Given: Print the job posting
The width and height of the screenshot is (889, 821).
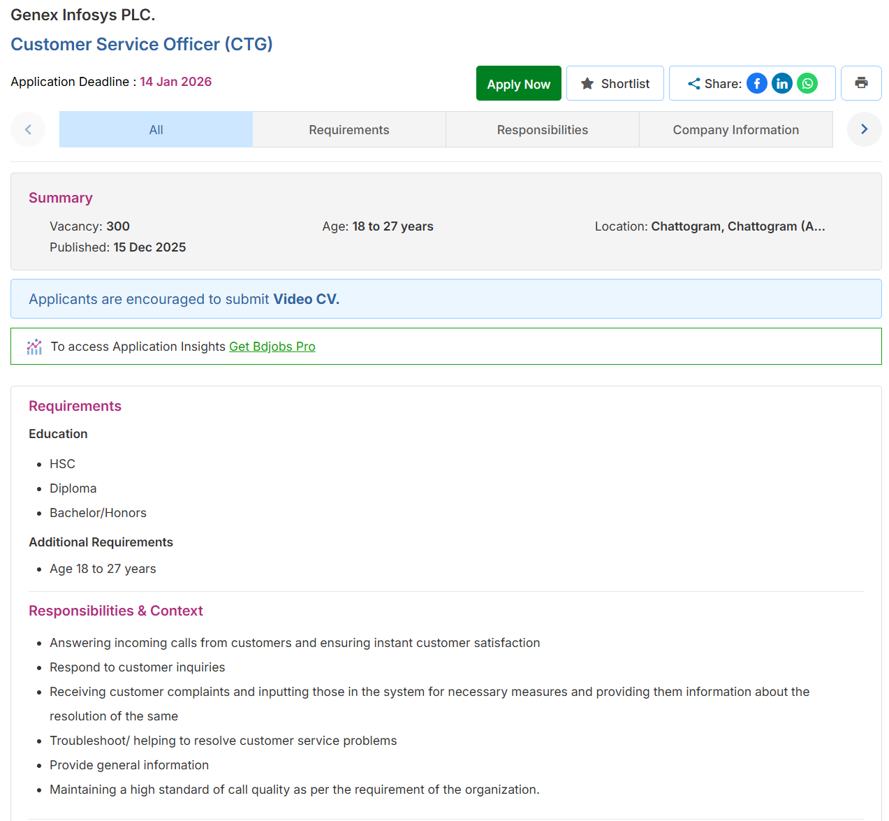Looking at the screenshot, I should pos(861,82).
